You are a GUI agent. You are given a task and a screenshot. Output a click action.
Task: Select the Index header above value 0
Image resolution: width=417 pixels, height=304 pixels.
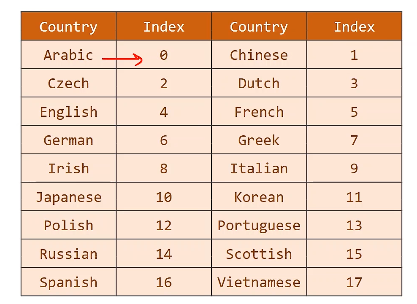(x=164, y=27)
